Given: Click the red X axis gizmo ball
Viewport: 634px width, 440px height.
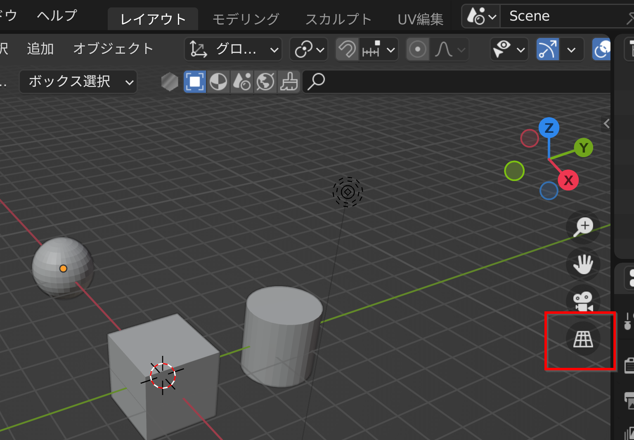Looking at the screenshot, I should point(568,180).
